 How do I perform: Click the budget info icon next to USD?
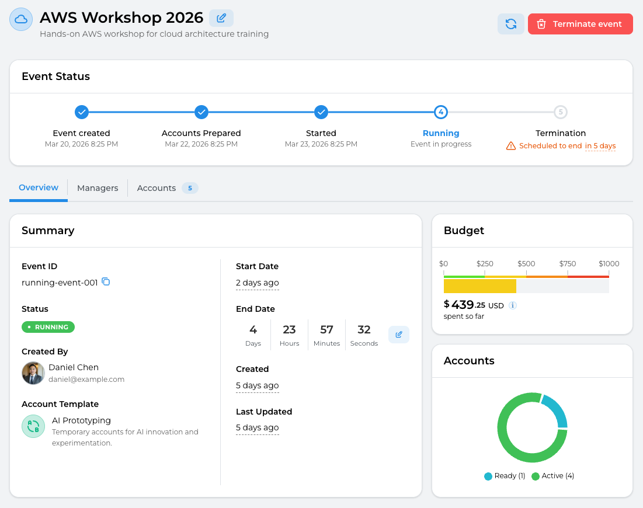click(513, 305)
